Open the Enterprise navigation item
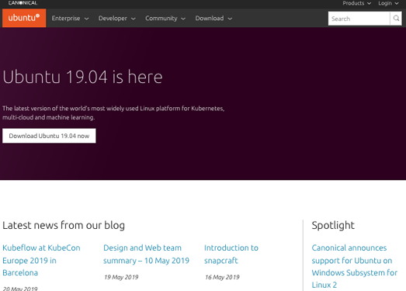 pyautogui.click(x=66, y=19)
